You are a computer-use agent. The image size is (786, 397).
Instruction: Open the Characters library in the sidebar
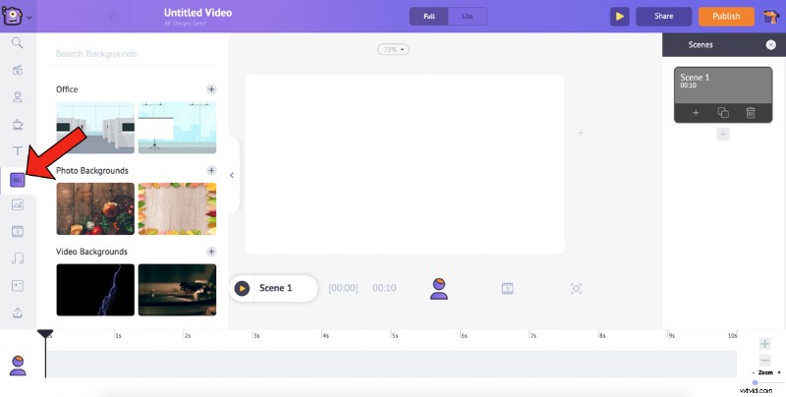pyautogui.click(x=18, y=96)
